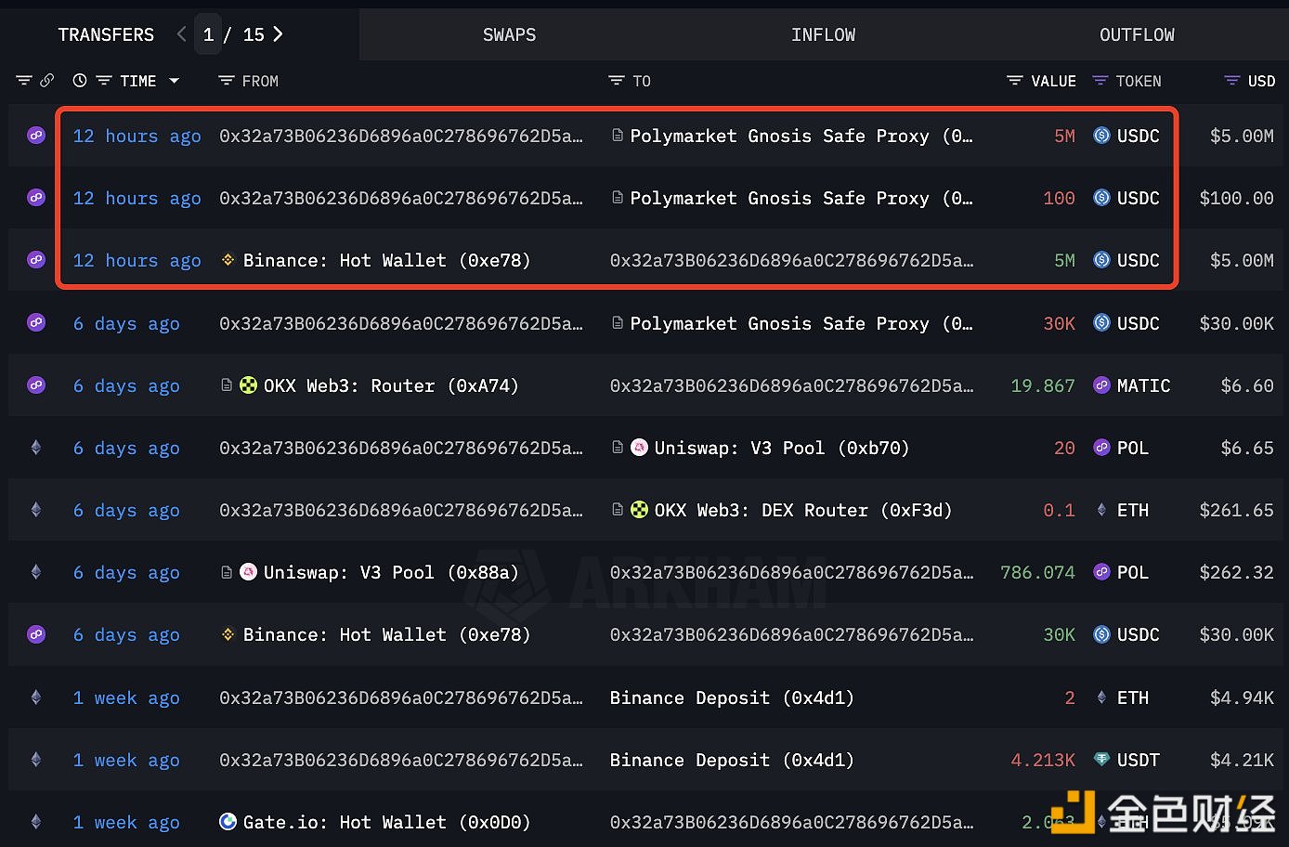1289x847 pixels.
Task: Click the 19.867 value
Action: 1043,385
